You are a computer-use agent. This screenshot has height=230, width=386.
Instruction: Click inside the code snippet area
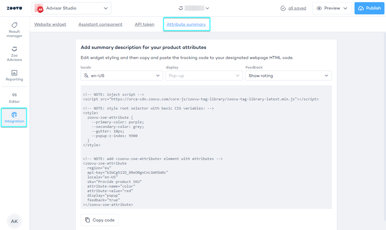(x=206, y=147)
